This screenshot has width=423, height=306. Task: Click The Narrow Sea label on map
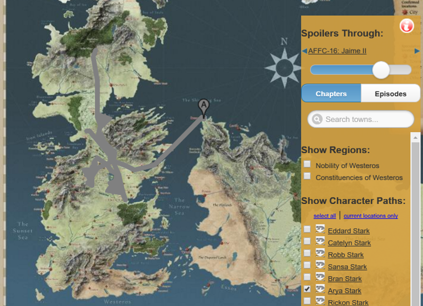click(179, 207)
